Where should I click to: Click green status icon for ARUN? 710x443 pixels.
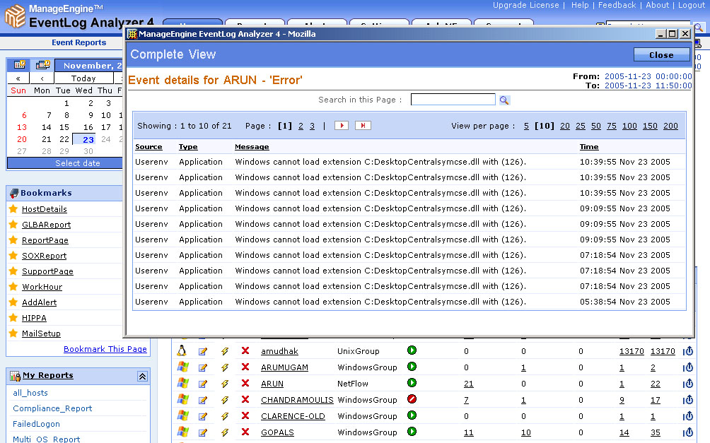tap(412, 383)
